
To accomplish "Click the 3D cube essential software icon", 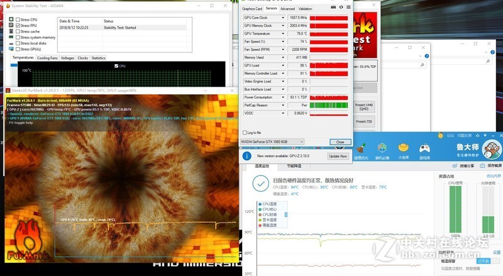I will tap(382, 148).
